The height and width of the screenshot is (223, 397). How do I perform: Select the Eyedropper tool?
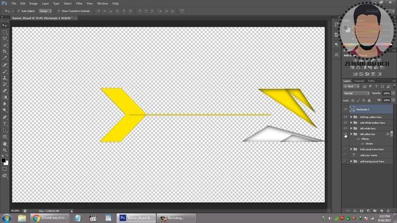pos(4,58)
